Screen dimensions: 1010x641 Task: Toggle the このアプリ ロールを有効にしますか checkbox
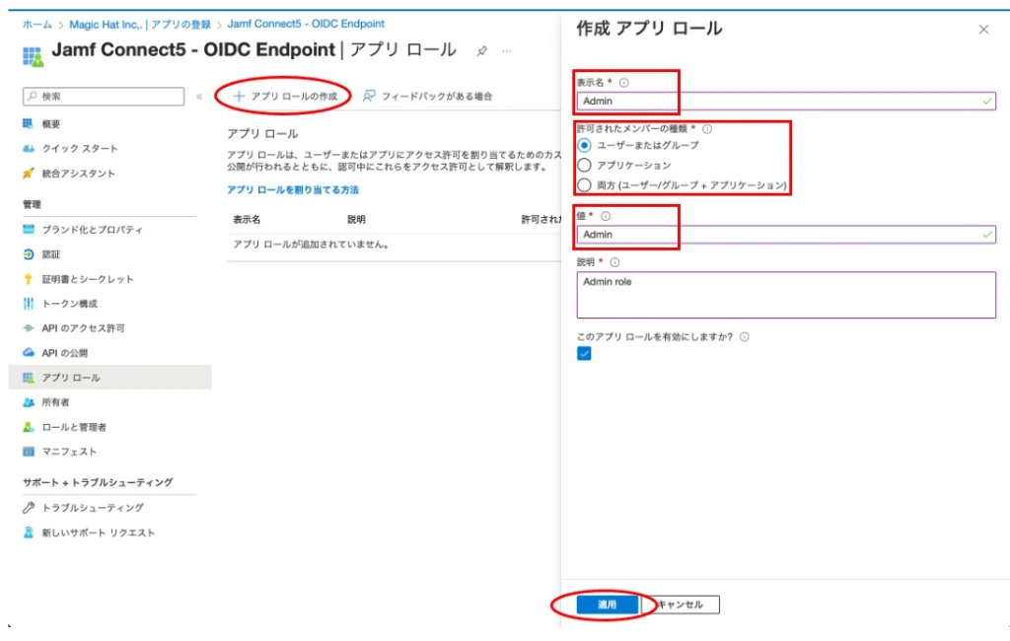pyautogui.click(x=584, y=354)
